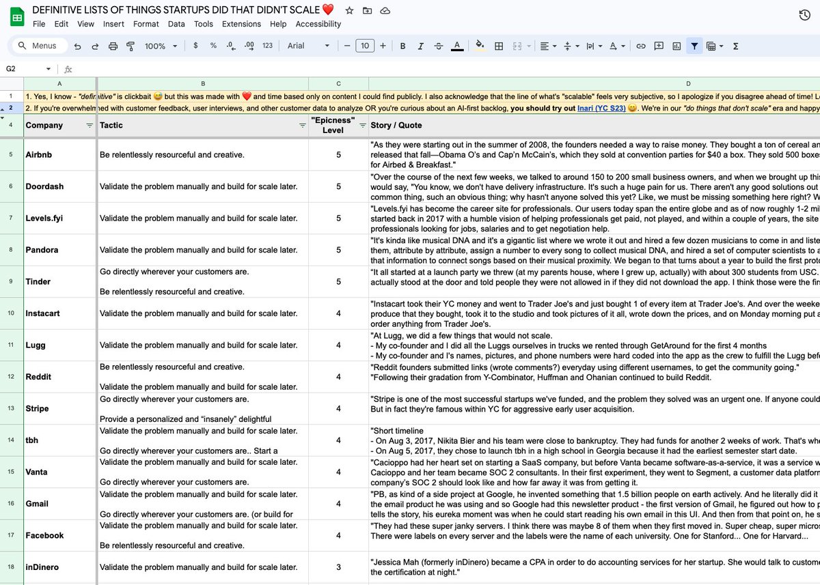Click the functions sigma icon
820x585 pixels.
click(x=735, y=46)
